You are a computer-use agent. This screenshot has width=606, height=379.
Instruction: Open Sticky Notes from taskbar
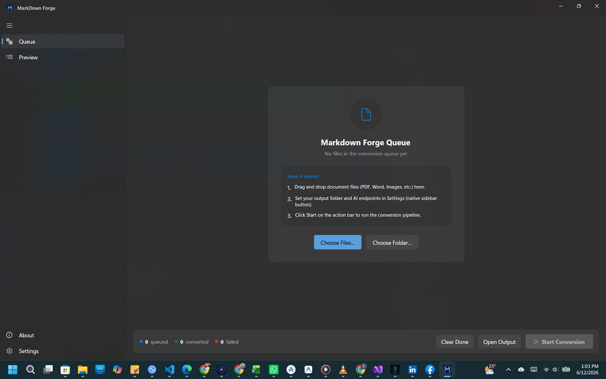pyautogui.click(x=135, y=369)
